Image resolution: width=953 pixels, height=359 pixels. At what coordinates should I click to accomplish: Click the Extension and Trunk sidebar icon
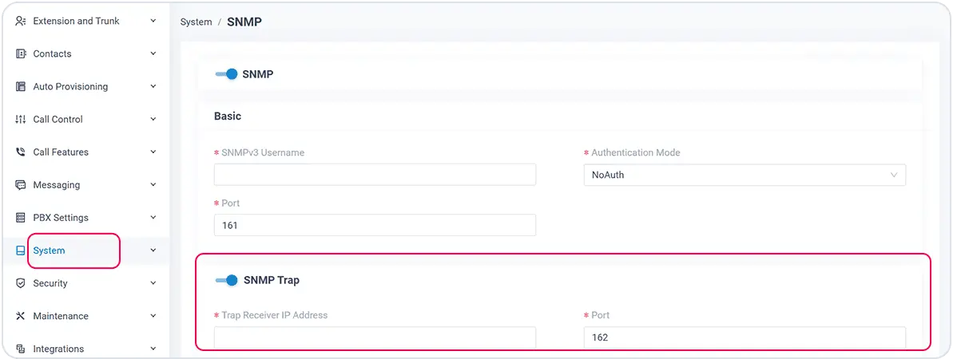point(21,21)
